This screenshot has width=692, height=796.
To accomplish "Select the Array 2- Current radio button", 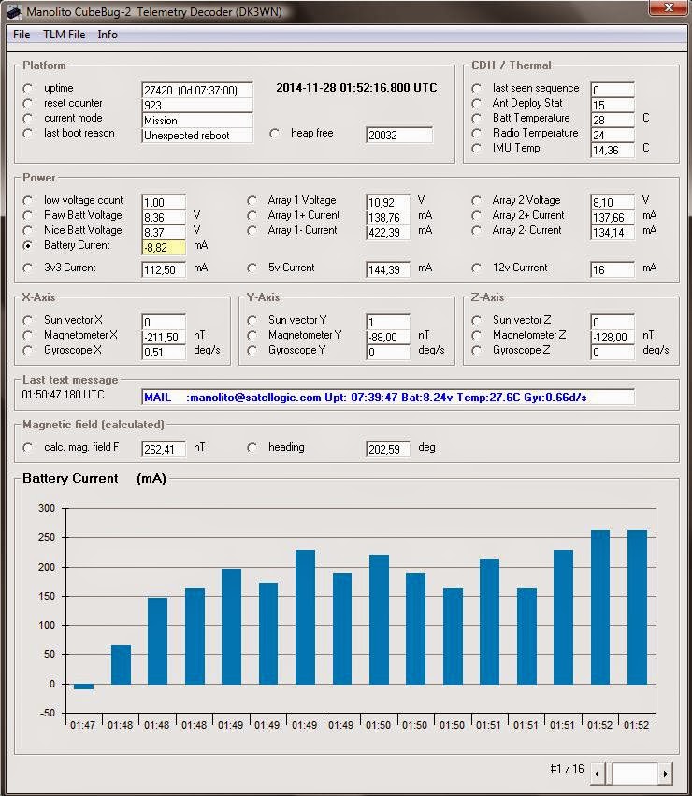I will pyautogui.click(x=476, y=230).
